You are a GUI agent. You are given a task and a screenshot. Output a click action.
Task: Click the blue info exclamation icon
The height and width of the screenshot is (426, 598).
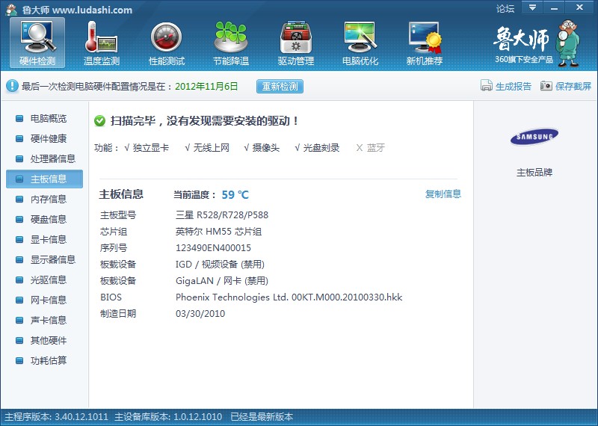pos(12,86)
